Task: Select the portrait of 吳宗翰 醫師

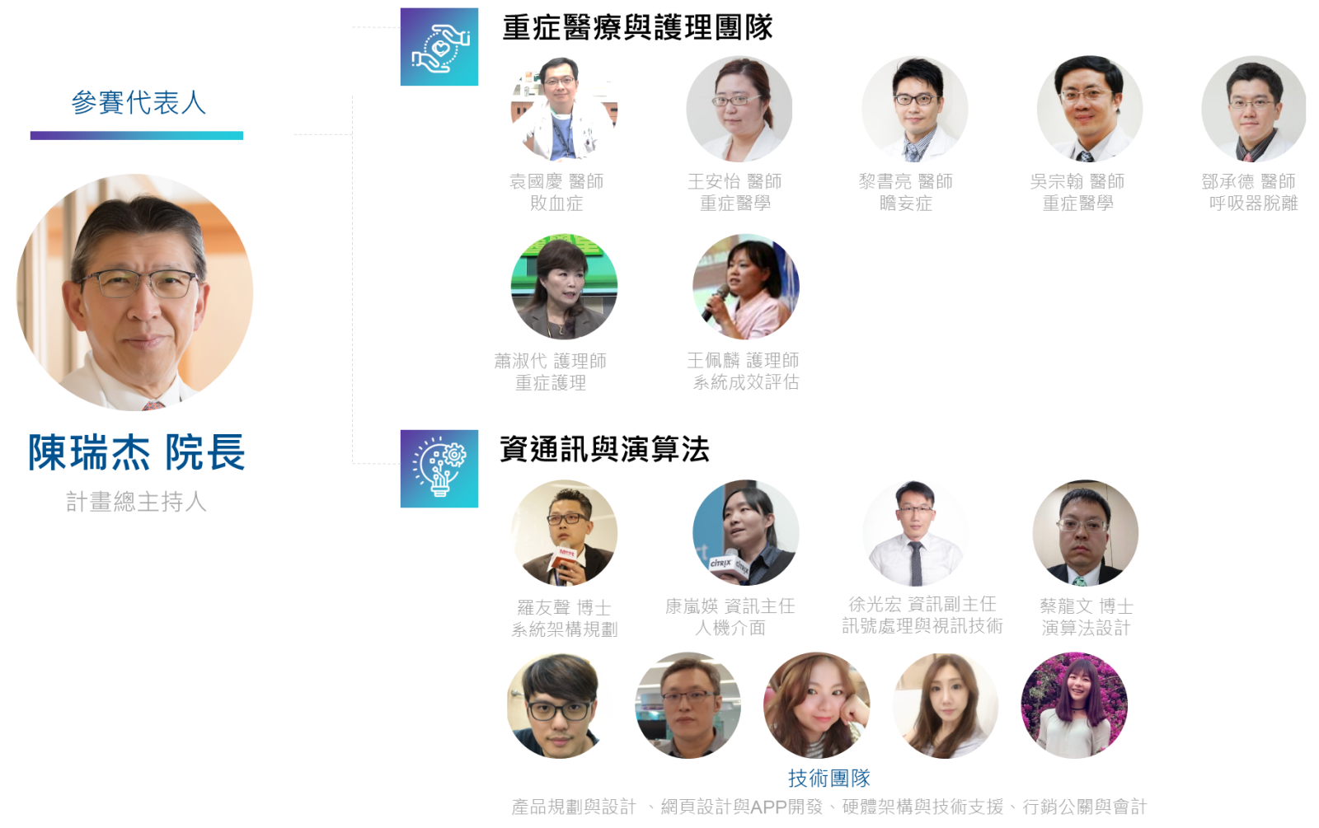Action: tap(1090, 109)
